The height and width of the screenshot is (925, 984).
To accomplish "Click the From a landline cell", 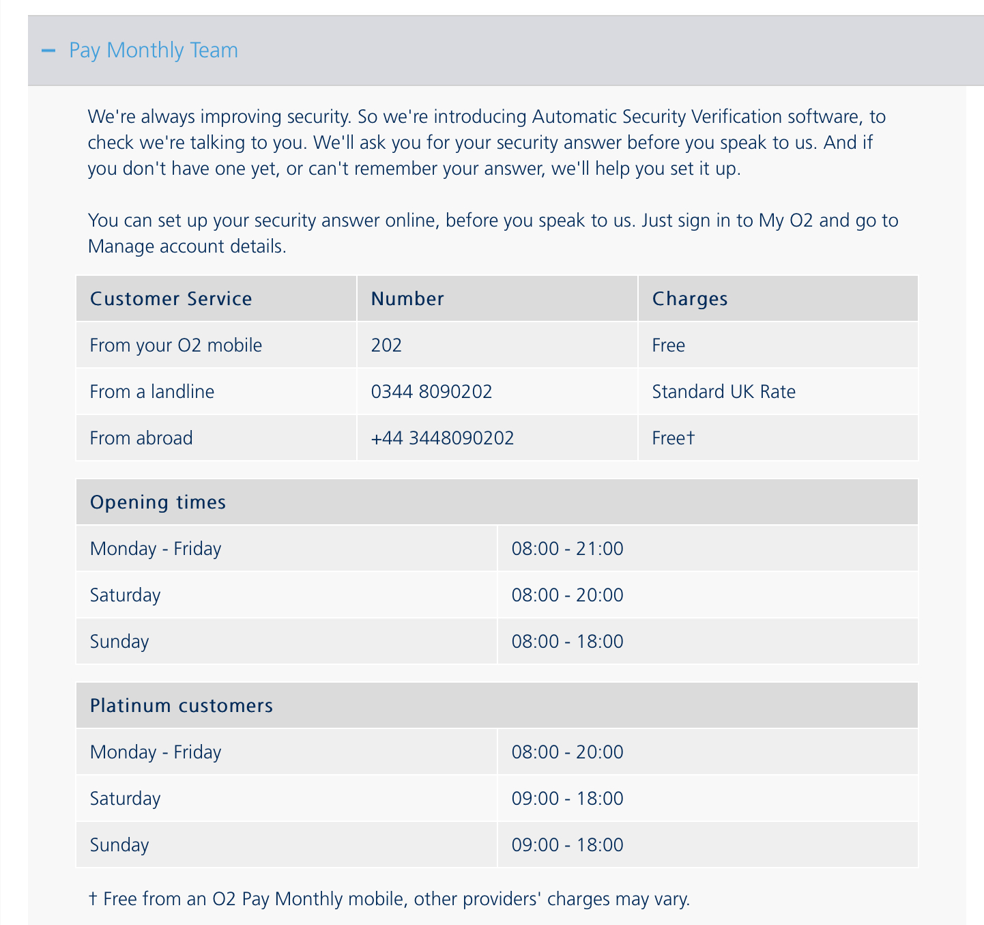I will (x=151, y=392).
